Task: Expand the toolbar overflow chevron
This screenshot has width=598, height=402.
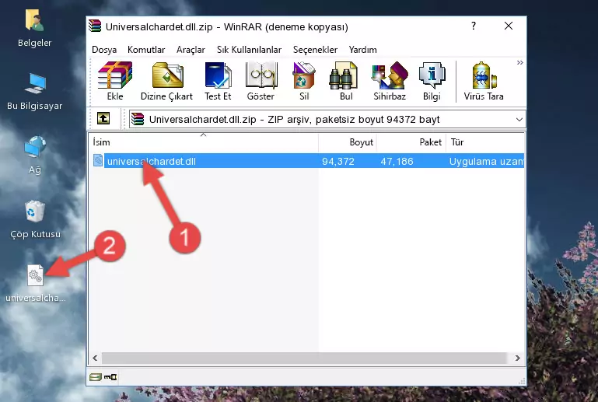Action: click(519, 62)
